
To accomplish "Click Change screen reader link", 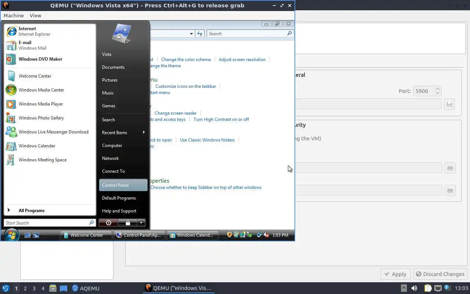I will pyautogui.click(x=176, y=113).
